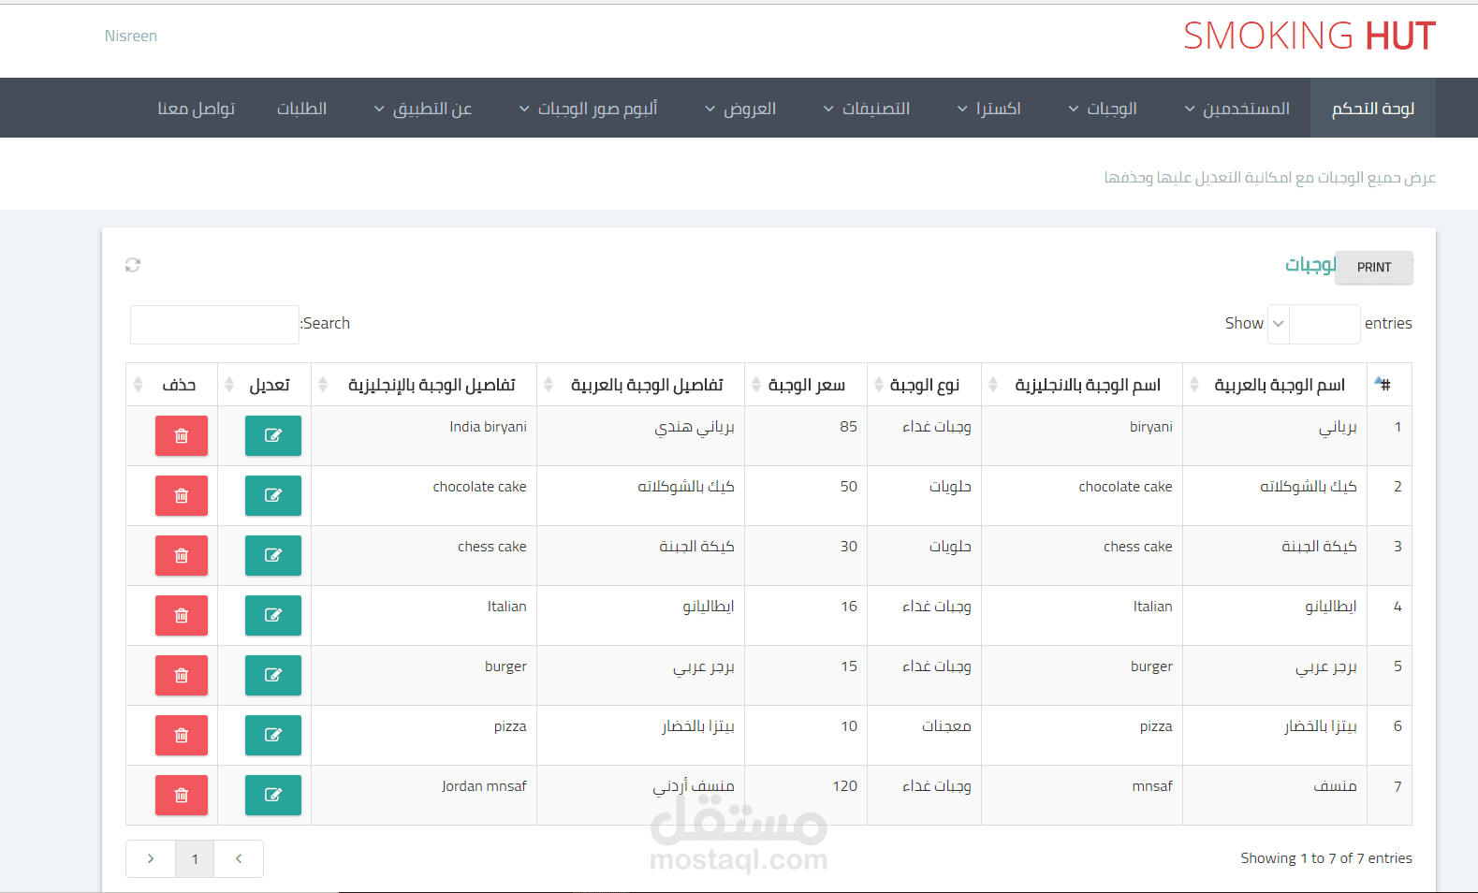1478x893 pixels.
Task: Open the لوحة التحكم dashboard tab
Action: [x=1373, y=109]
